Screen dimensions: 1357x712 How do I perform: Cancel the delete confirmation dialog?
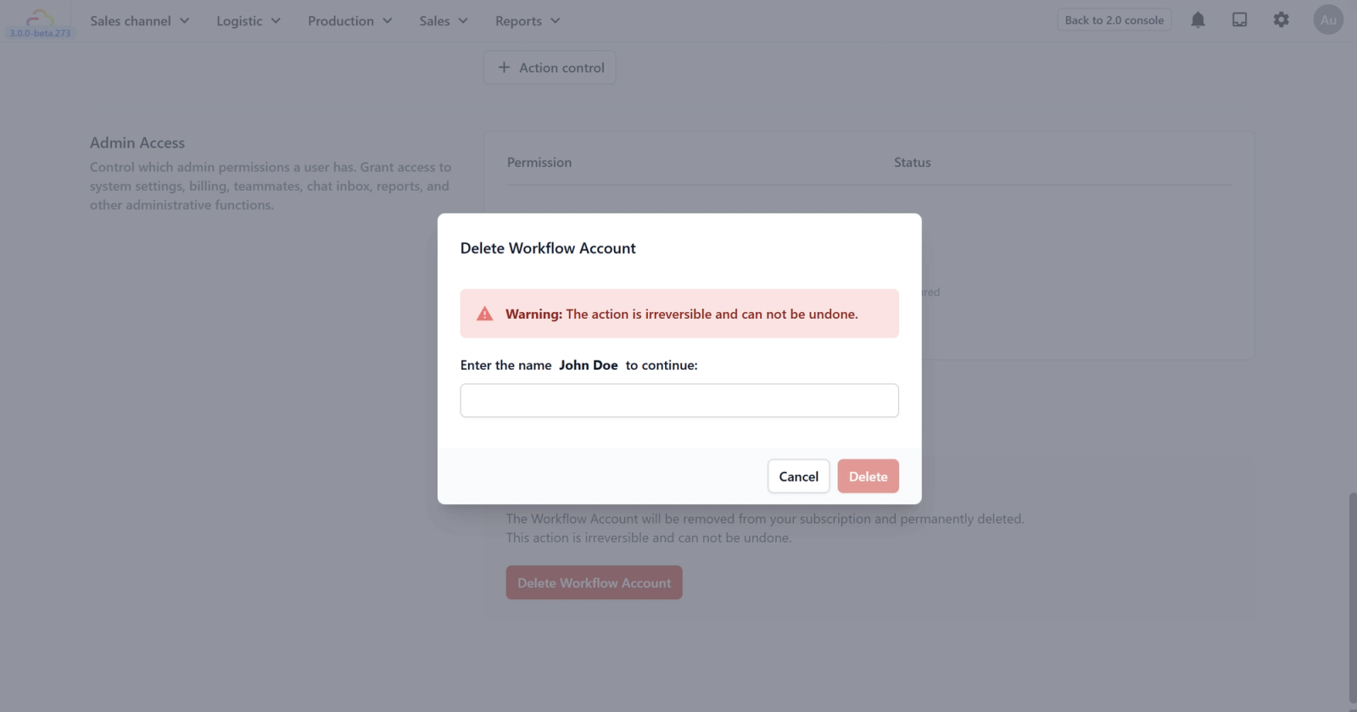797,476
